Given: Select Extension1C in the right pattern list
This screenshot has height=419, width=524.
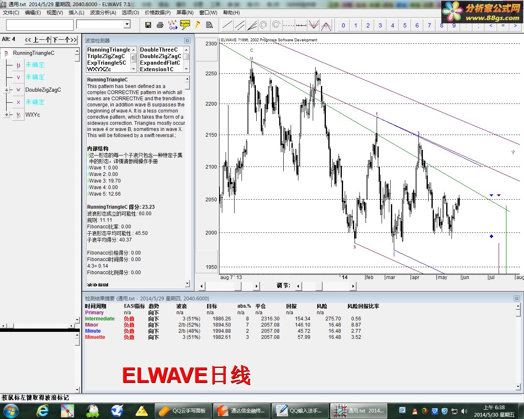Looking at the screenshot, I should [157, 70].
